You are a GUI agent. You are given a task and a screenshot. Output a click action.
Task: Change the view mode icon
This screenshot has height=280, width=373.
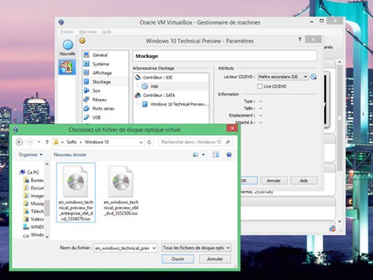tap(196, 155)
